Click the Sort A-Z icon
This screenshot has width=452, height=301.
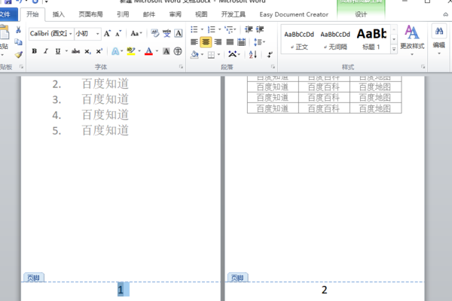pos(253,54)
